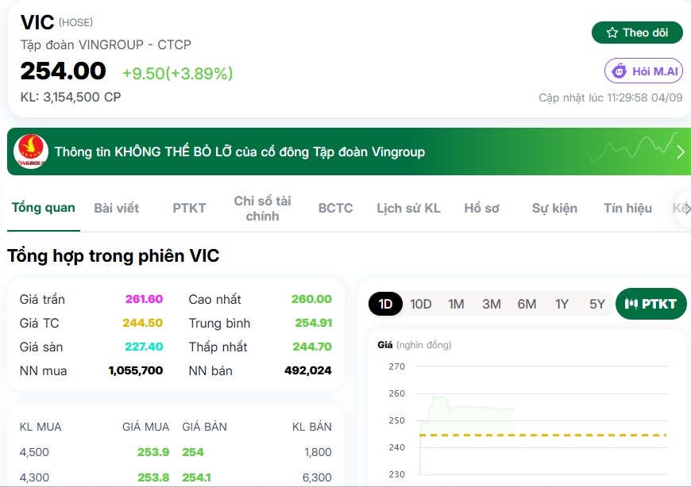Expand more tabs with the right arrow
The height and width of the screenshot is (487, 691).
[685, 208]
